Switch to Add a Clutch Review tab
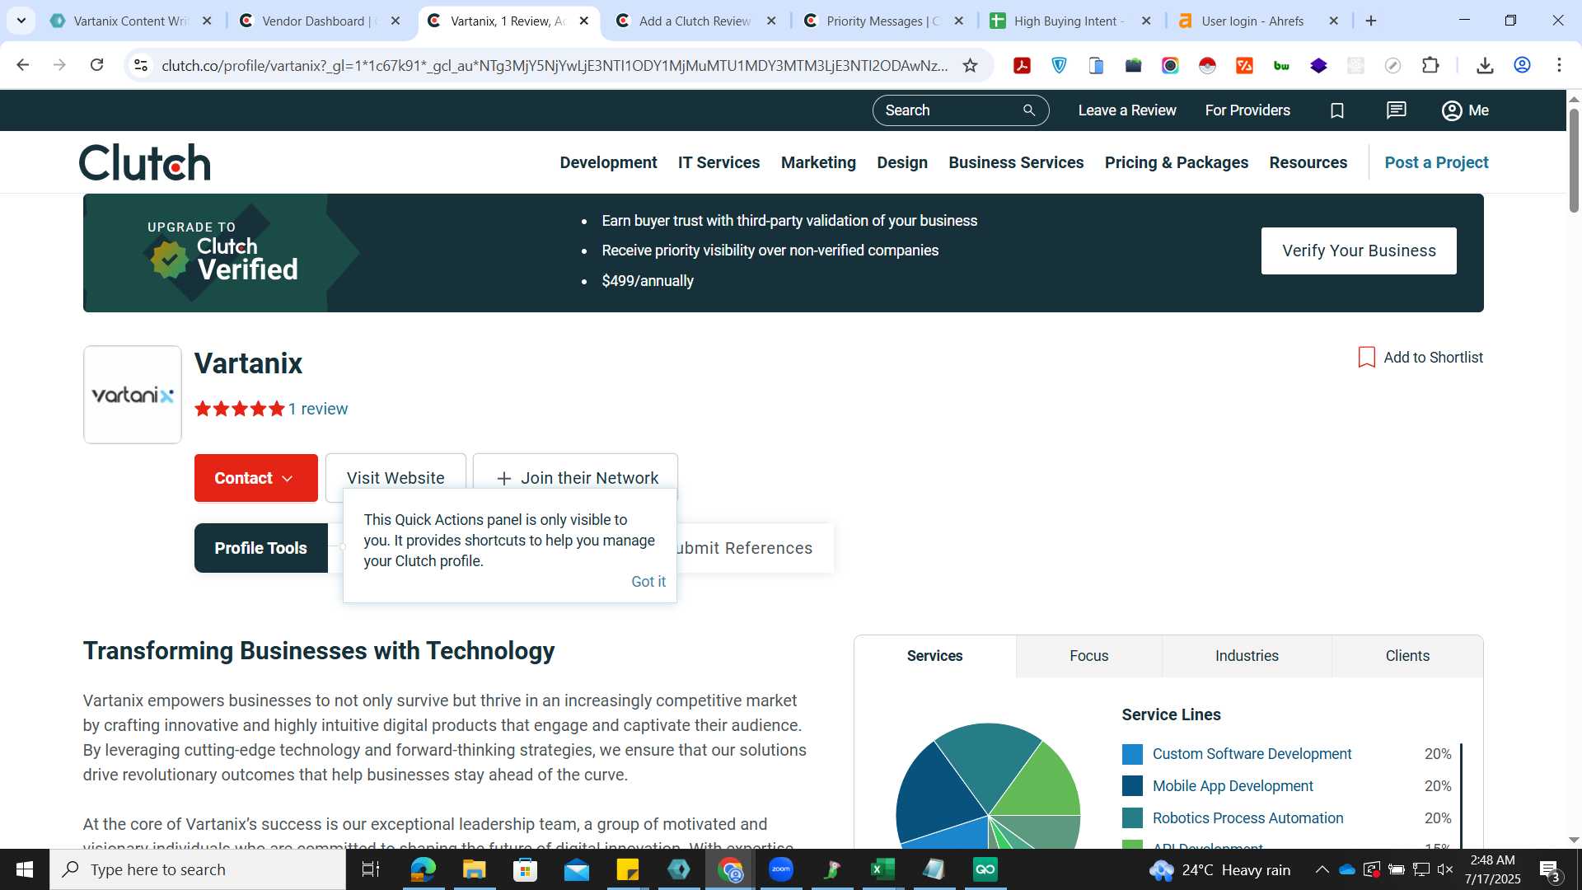Screen dimensions: 1582x890 pyautogui.click(x=695, y=21)
